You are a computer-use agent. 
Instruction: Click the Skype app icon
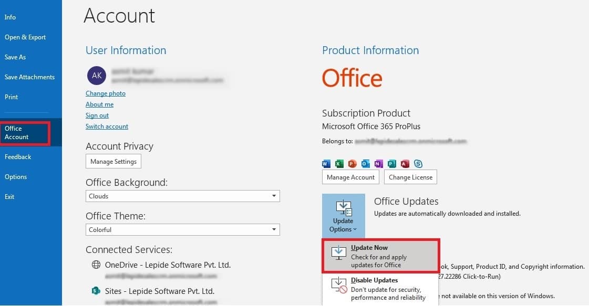coord(418,164)
